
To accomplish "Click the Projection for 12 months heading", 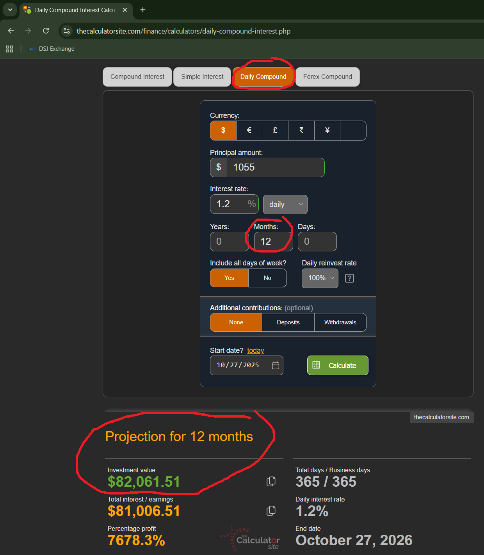I will 179,436.
